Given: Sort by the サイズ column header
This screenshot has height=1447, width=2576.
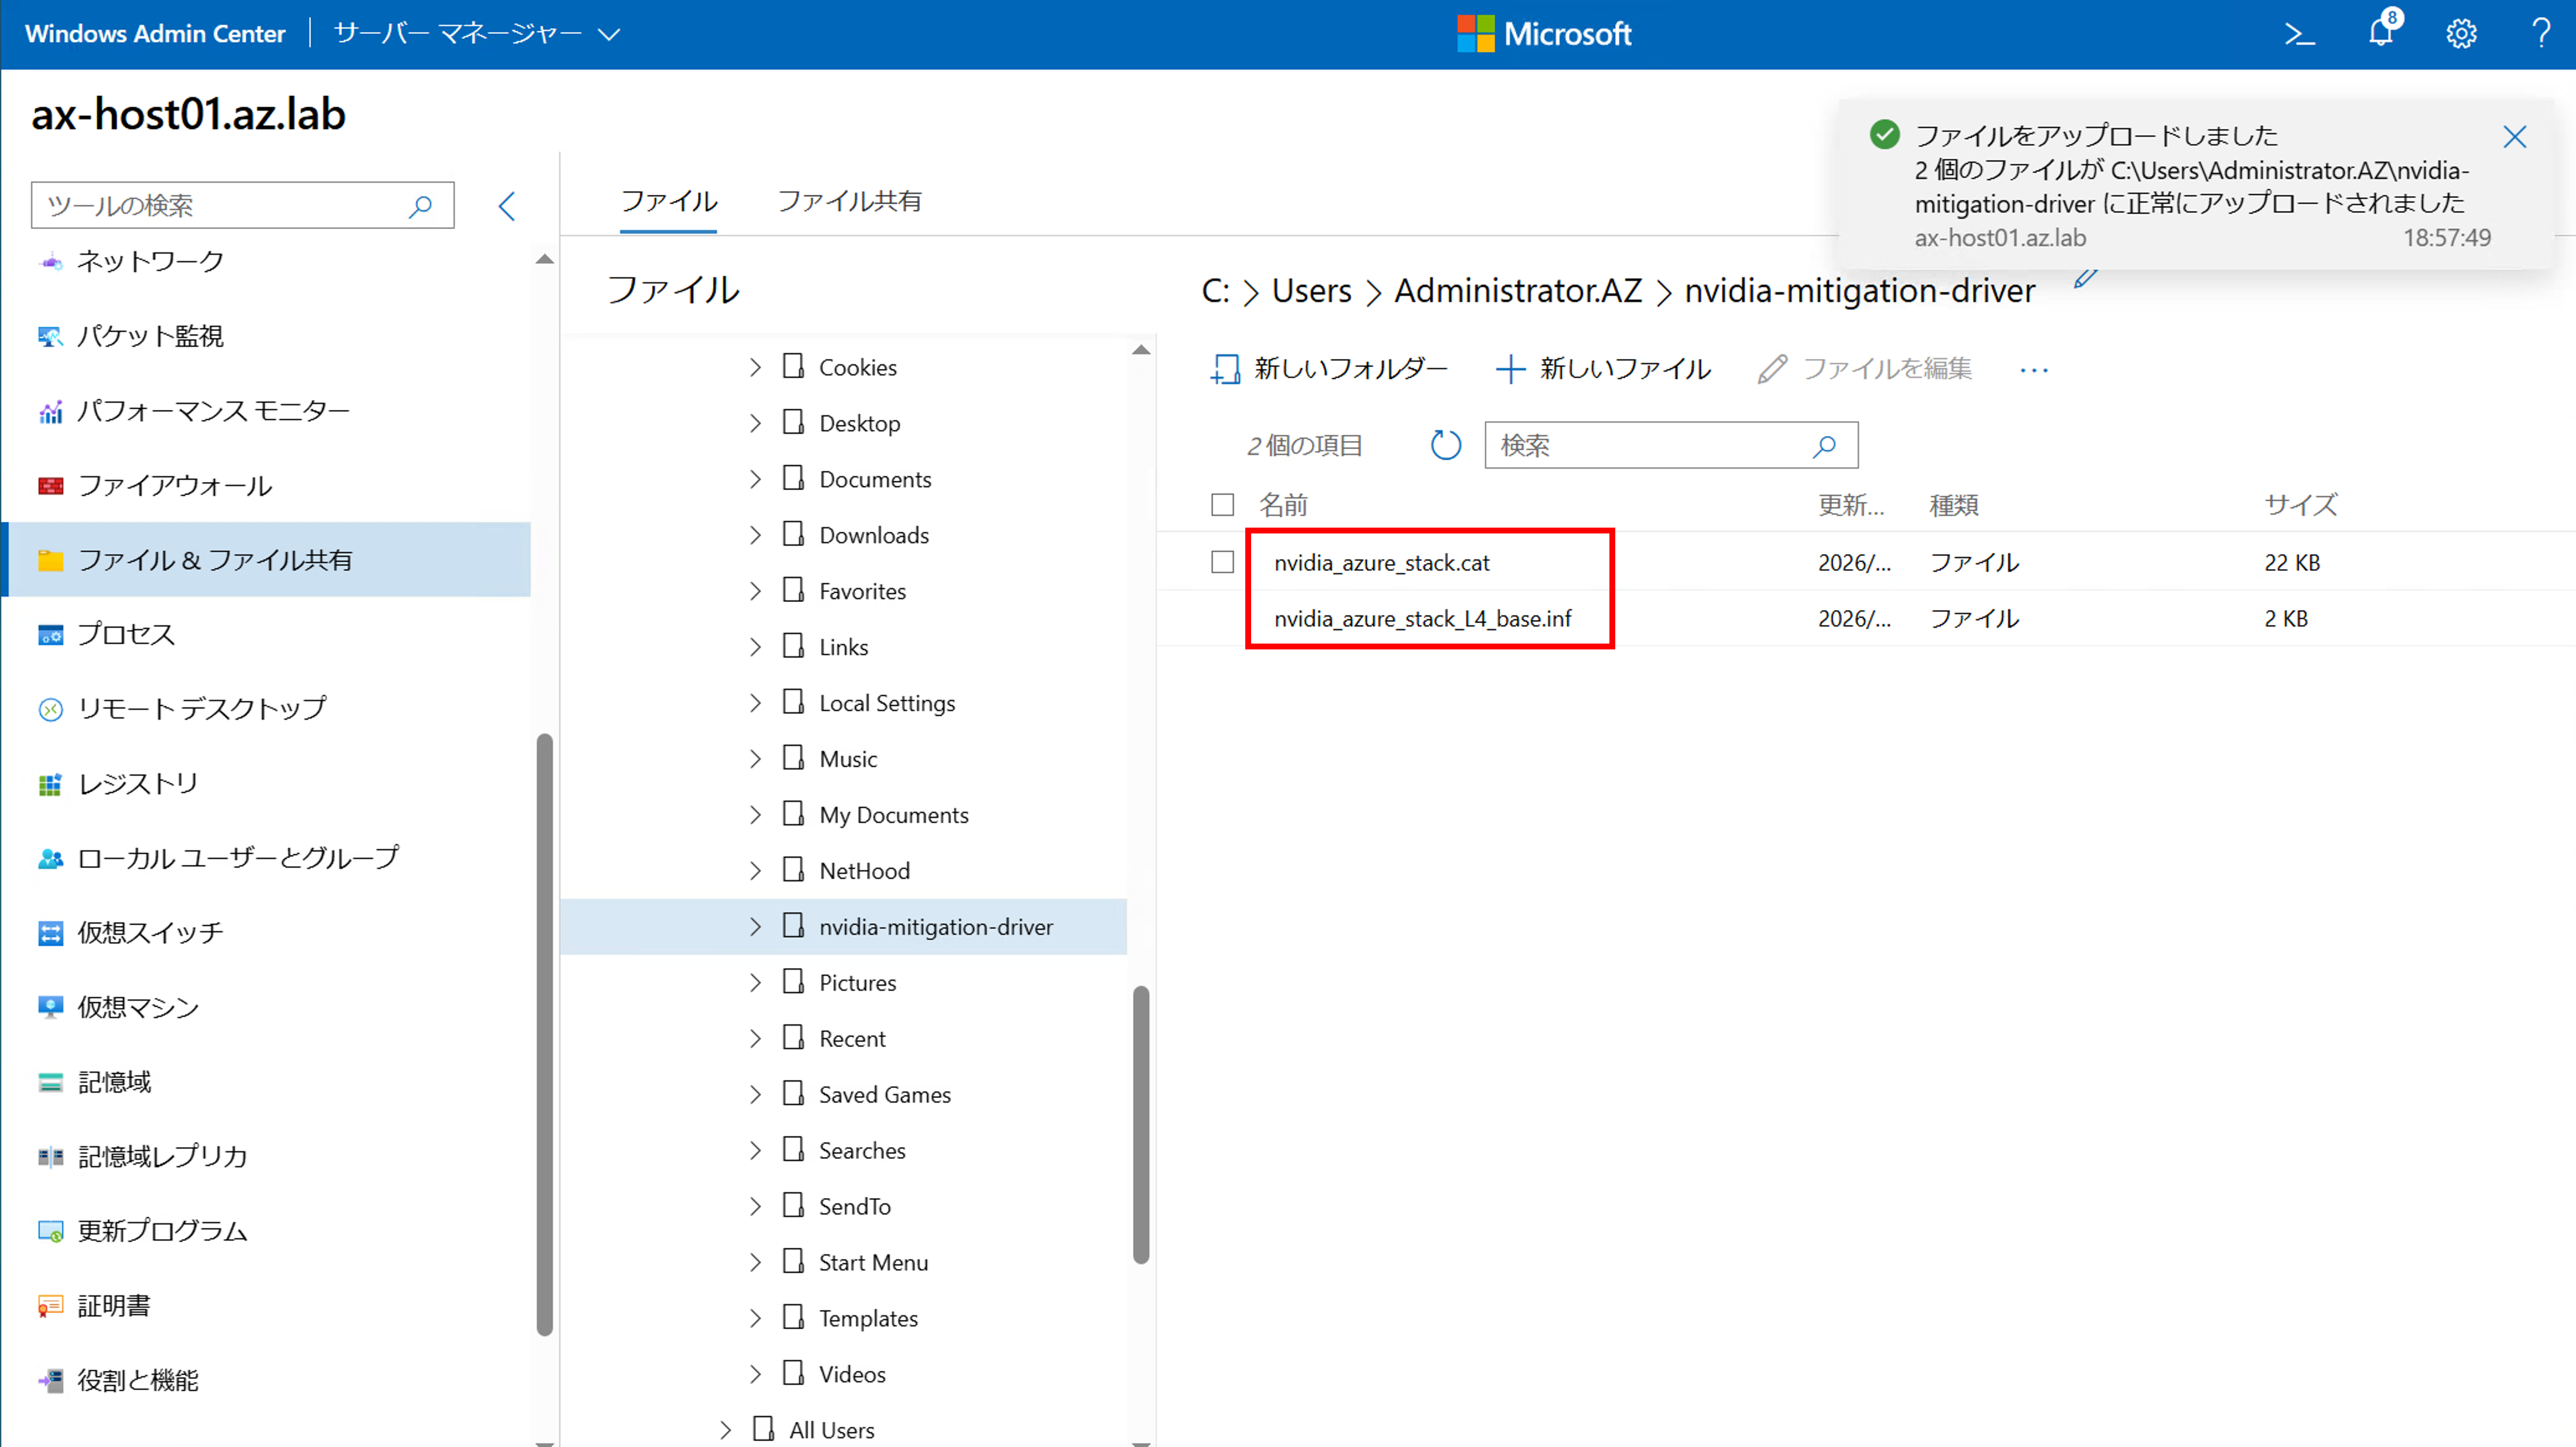Looking at the screenshot, I should pyautogui.click(x=2300, y=505).
